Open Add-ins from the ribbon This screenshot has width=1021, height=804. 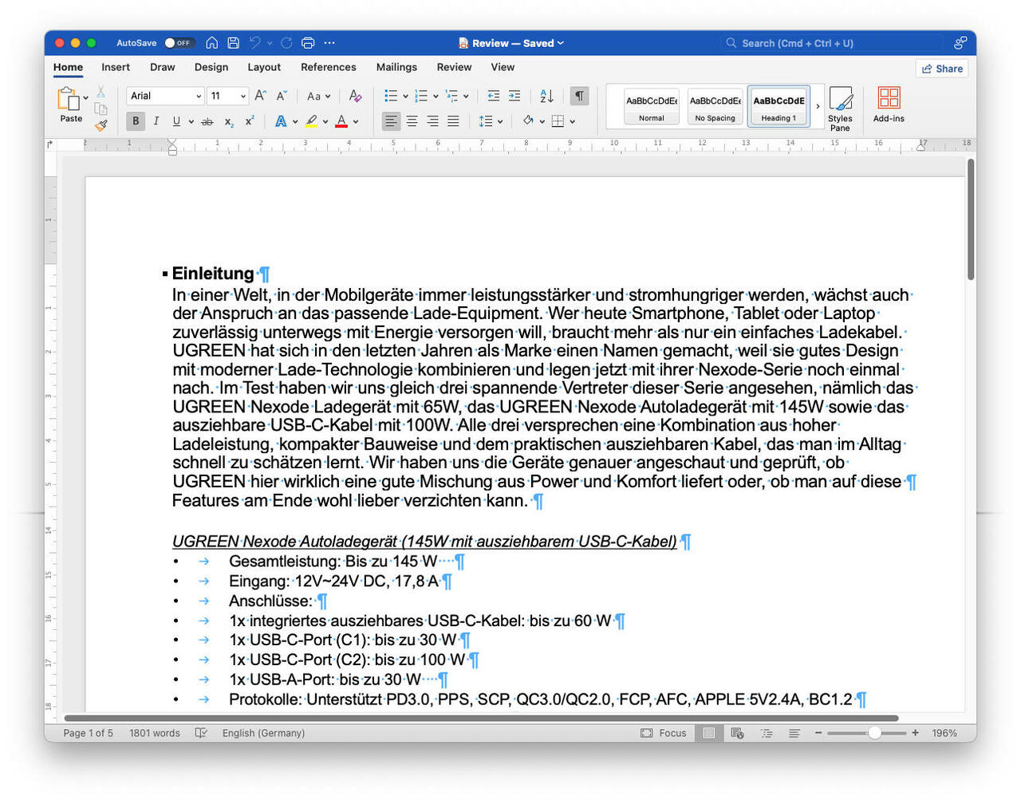pyautogui.click(x=889, y=104)
